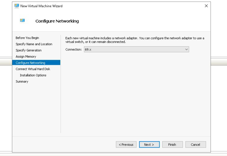Switch to the Connect Virtual Hard Disk step

point(33,69)
